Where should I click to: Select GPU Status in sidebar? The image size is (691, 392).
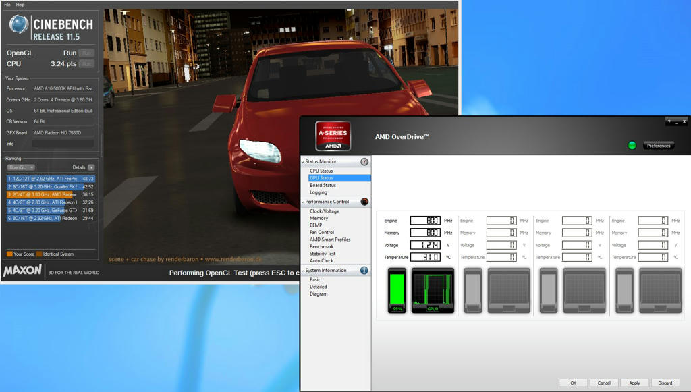[x=340, y=178]
